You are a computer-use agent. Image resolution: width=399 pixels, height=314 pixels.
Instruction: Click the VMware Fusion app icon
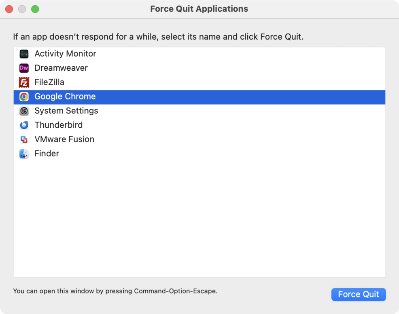point(23,139)
